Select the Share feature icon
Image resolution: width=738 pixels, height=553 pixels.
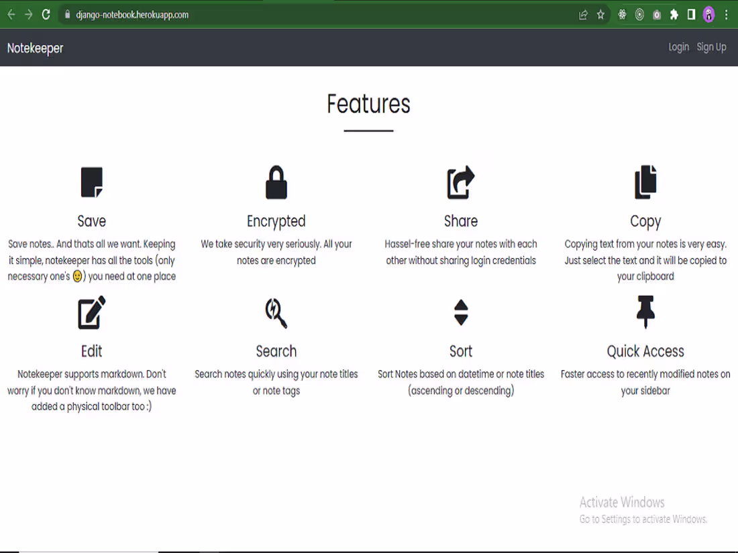460,182
